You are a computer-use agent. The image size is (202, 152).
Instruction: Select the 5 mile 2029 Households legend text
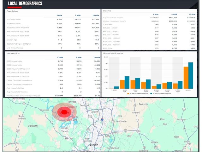coord(162,93)
